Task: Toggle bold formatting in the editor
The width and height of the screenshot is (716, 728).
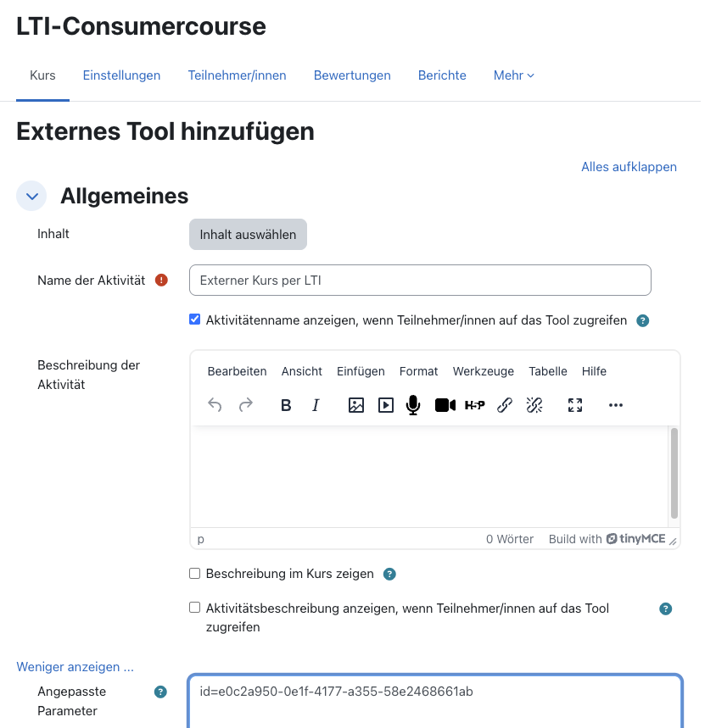Action: (x=286, y=405)
